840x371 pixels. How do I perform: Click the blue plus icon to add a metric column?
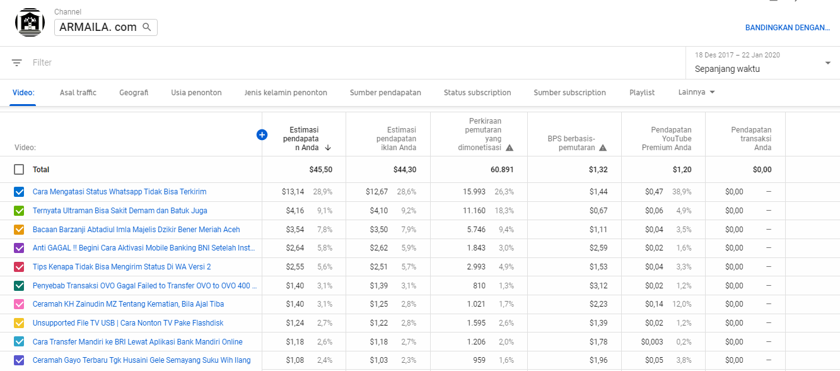[262, 134]
